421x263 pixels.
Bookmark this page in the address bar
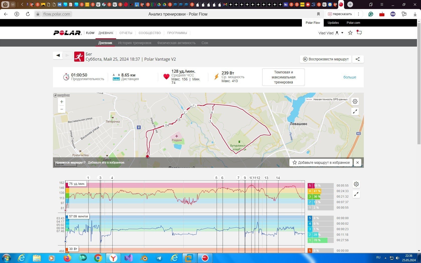[318, 14]
